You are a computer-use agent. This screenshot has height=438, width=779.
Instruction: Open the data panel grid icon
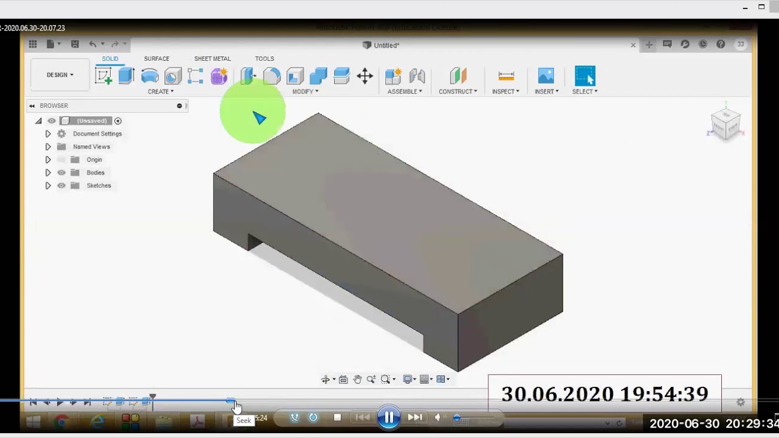coord(33,44)
